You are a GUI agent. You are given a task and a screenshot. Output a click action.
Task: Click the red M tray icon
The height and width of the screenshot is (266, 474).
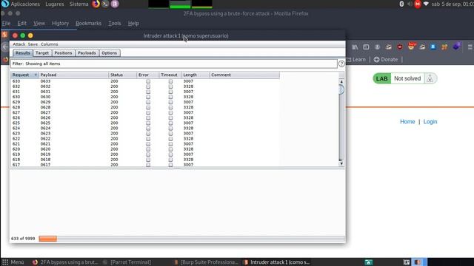point(418,4)
